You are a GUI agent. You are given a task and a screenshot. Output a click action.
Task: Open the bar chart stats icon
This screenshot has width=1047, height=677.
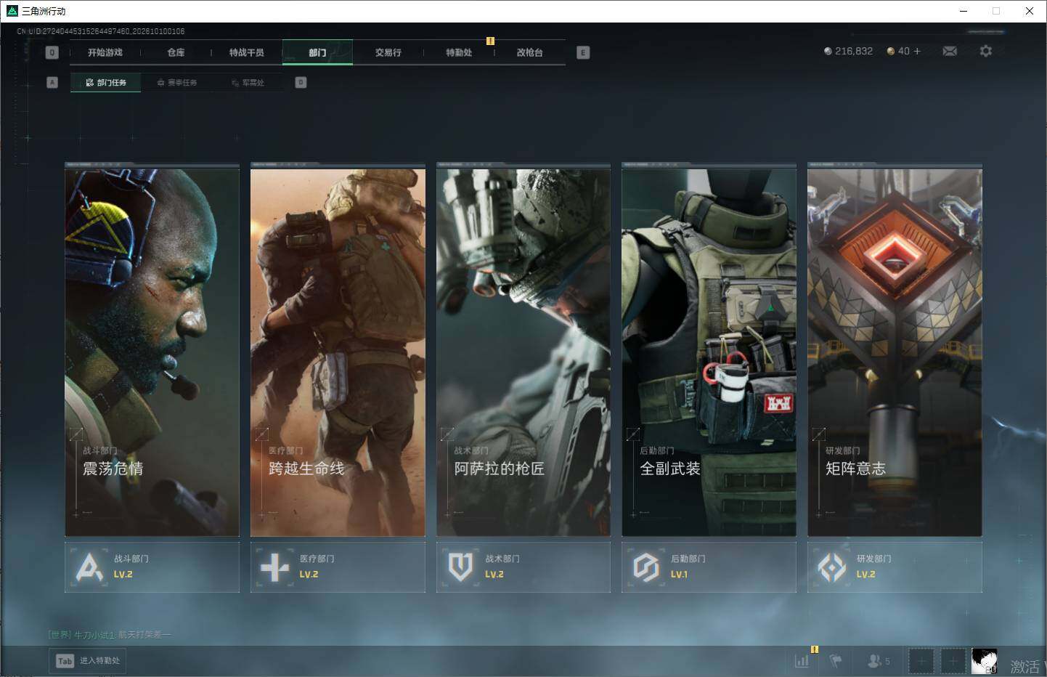coord(802,661)
